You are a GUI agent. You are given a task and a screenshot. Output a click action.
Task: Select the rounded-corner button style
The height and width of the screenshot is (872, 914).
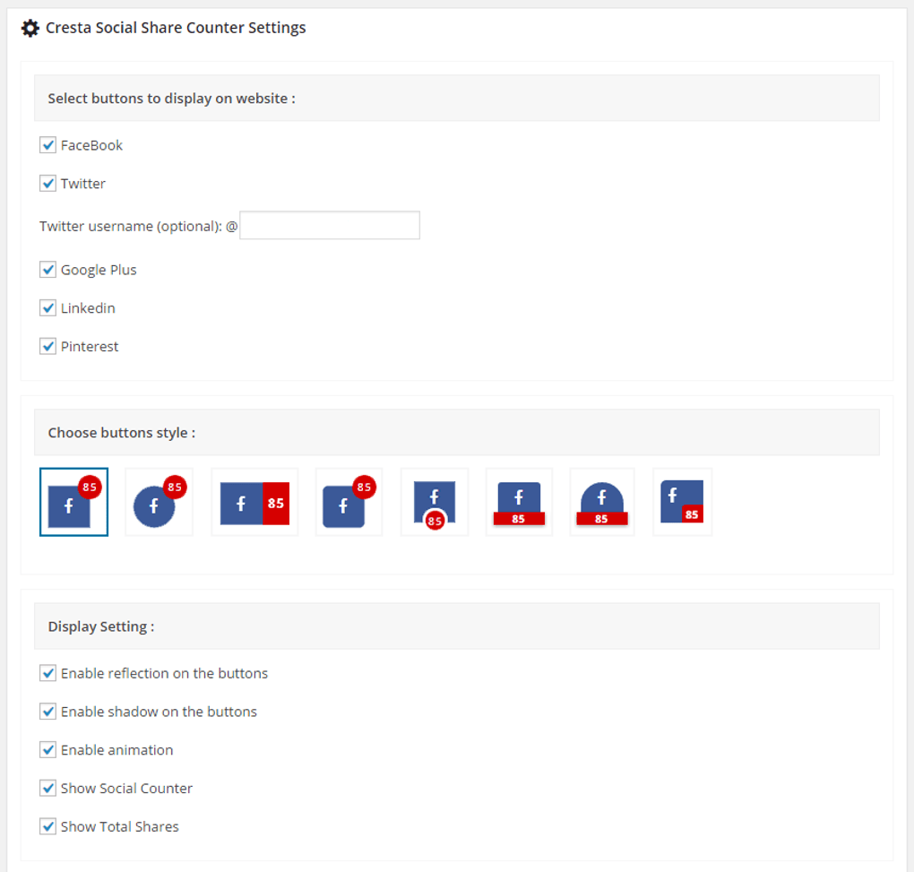pos(349,502)
